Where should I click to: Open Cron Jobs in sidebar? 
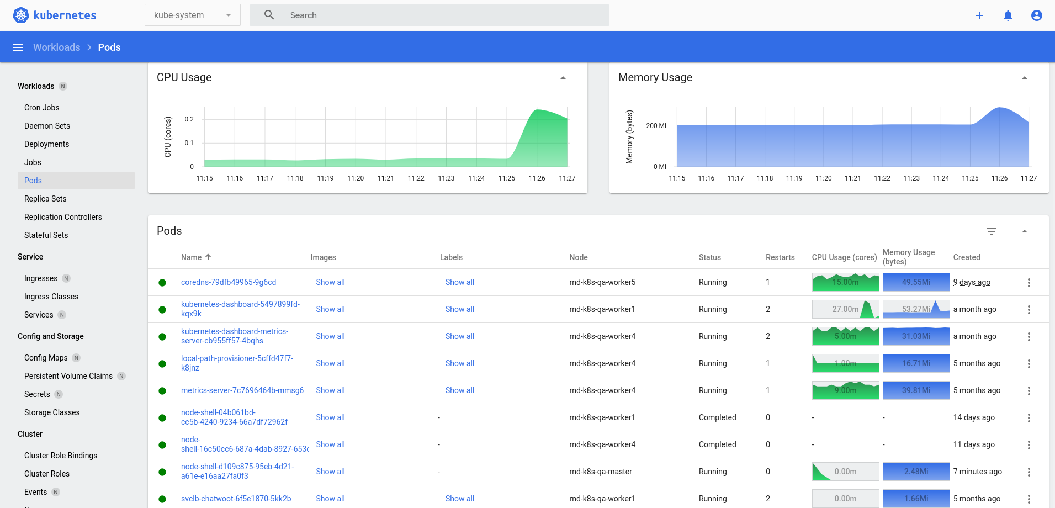point(42,108)
